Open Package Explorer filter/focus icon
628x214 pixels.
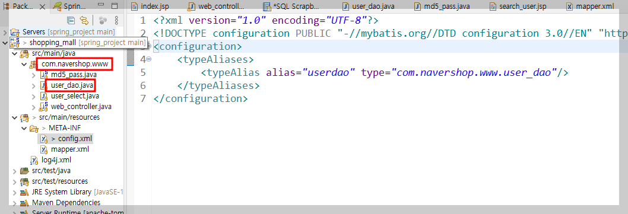[x=103, y=20]
